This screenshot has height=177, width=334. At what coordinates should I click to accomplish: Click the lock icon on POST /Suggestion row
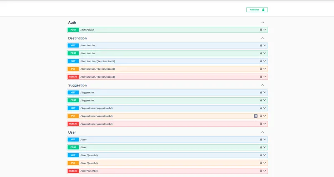click(261, 100)
